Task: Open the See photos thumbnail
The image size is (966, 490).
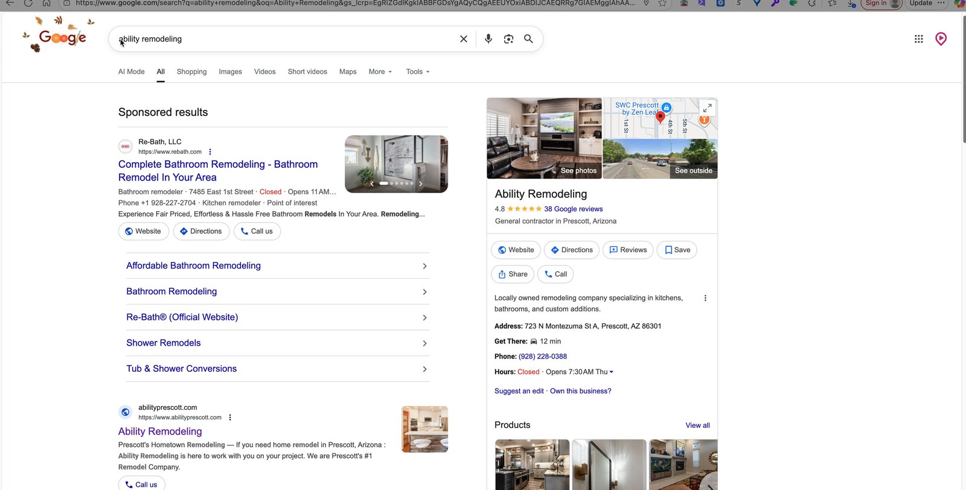Action: point(545,138)
